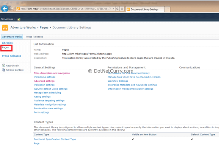Click the Permissions and Management heading
The width and height of the screenshot is (221, 146).
point(127,67)
